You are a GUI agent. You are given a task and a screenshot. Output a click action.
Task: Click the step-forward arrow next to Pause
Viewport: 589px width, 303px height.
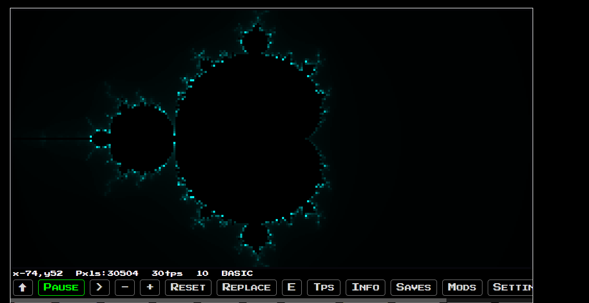(99, 287)
